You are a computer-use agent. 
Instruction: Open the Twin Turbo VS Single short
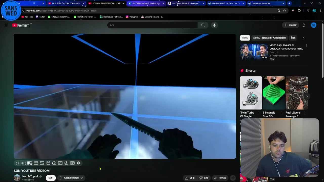(x=251, y=93)
